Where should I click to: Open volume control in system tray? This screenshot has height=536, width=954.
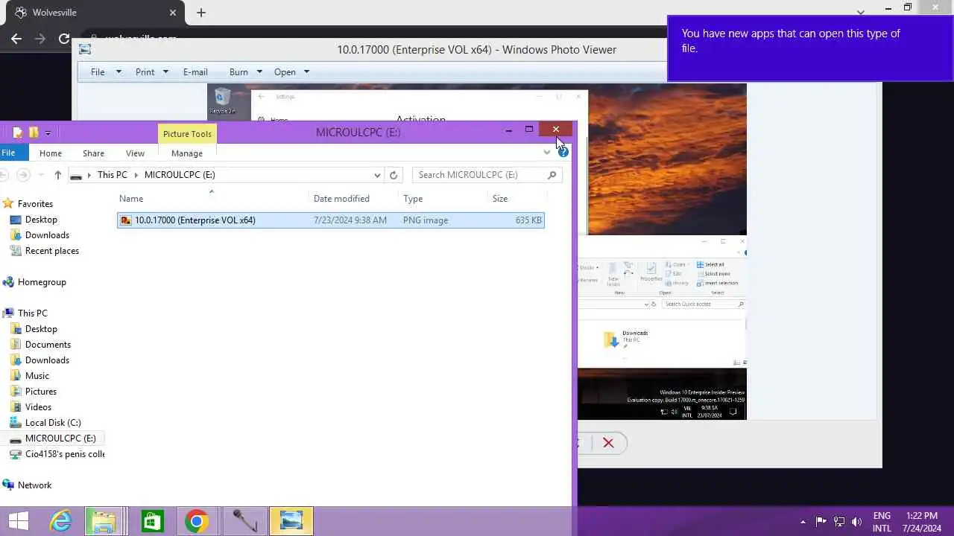(x=856, y=522)
